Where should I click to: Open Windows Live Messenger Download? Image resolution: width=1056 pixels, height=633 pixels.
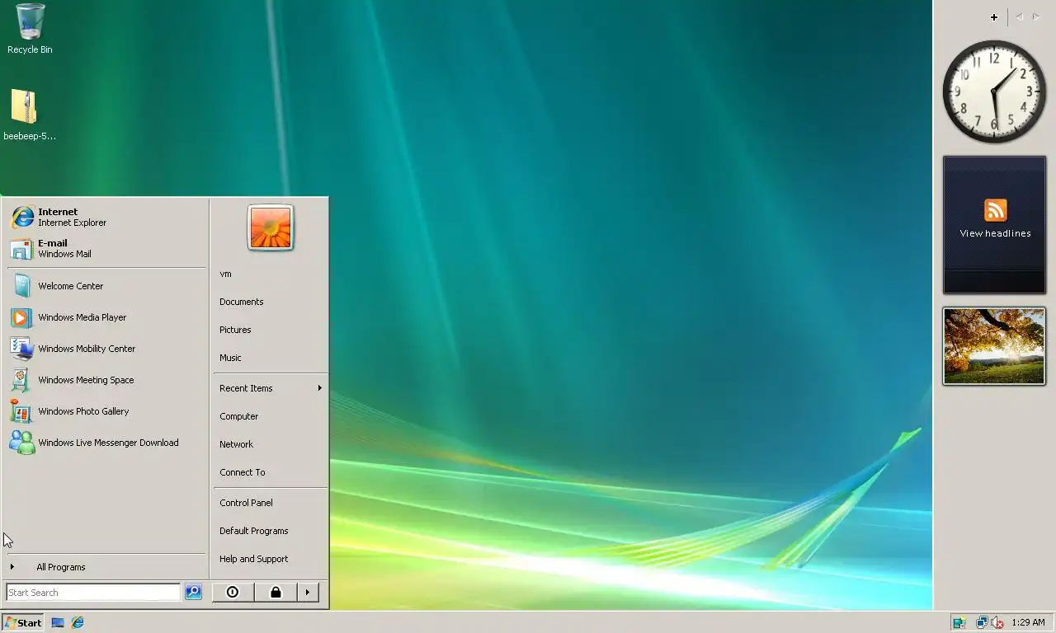pos(106,443)
